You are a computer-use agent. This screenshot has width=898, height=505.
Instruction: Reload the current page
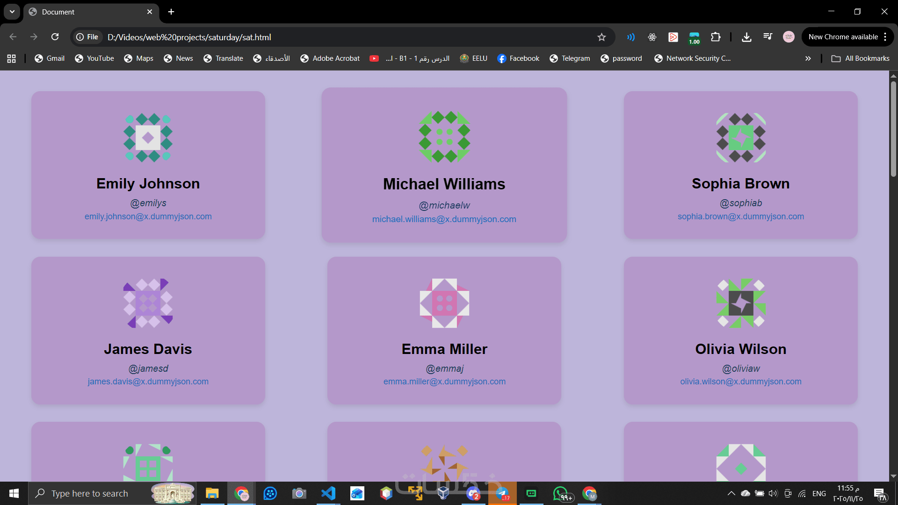pyautogui.click(x=55, y=37)
